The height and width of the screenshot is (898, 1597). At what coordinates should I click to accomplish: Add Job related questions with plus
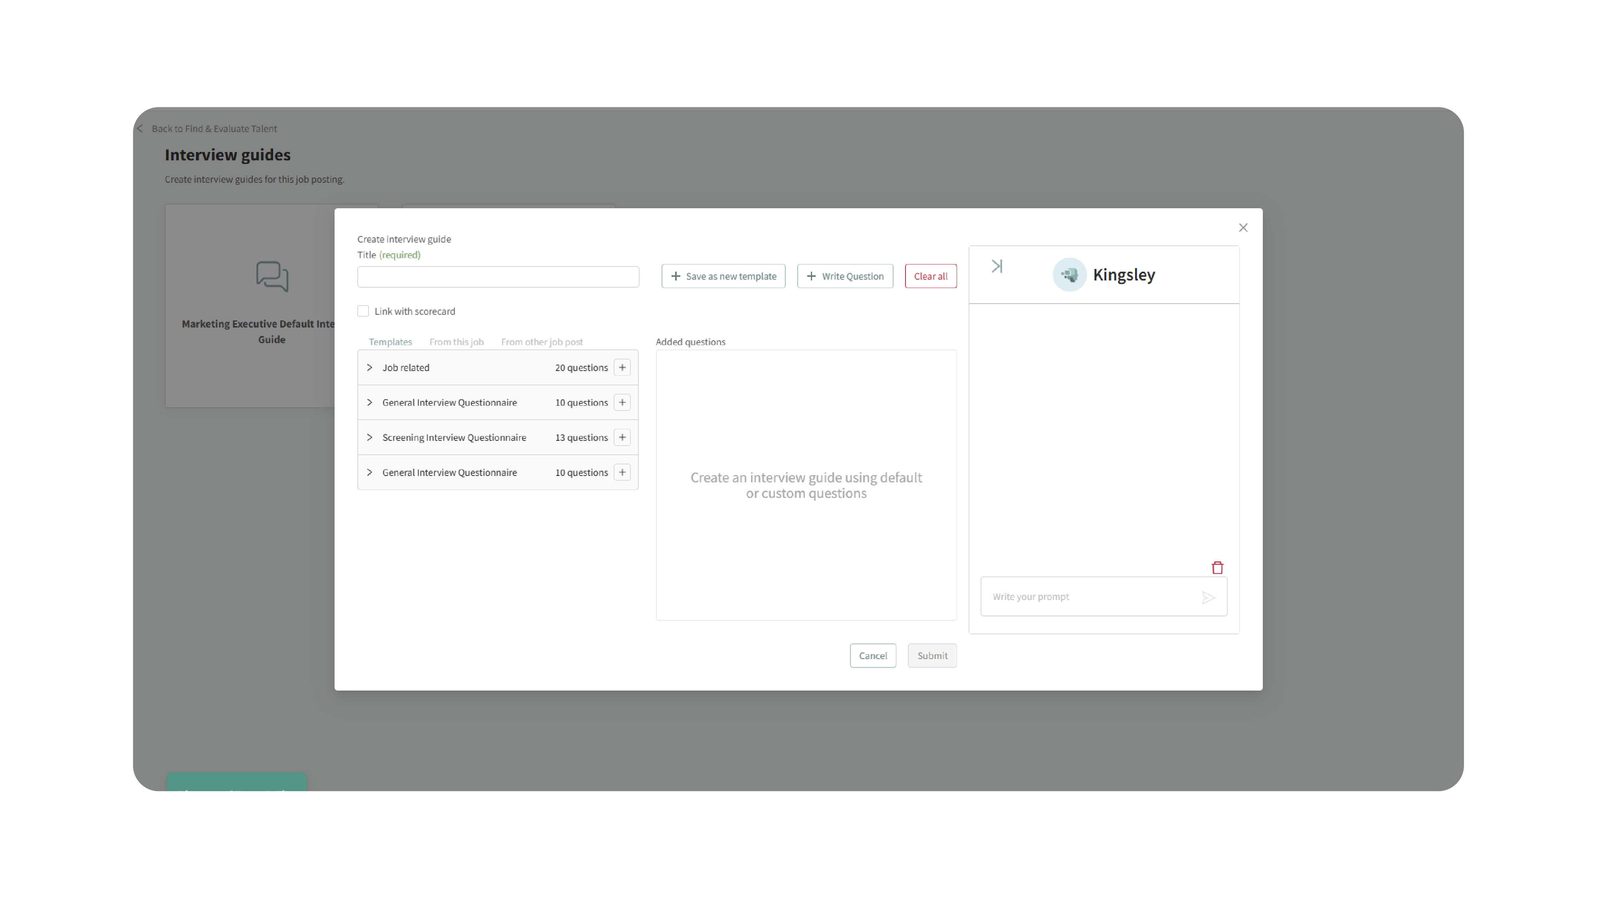[x=622, y=367]
